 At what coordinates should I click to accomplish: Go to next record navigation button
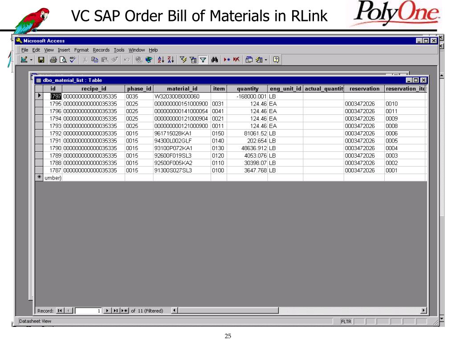[x=107, y=310]
